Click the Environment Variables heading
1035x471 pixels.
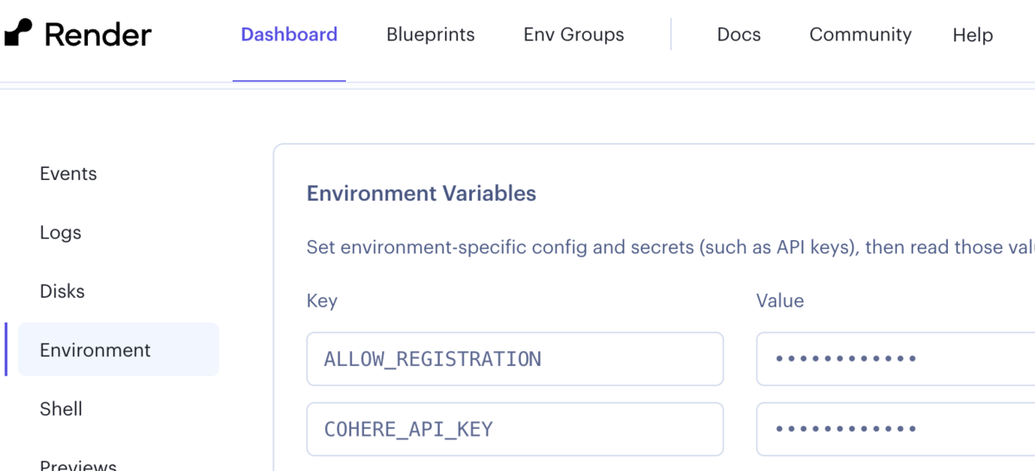(421, 194)
